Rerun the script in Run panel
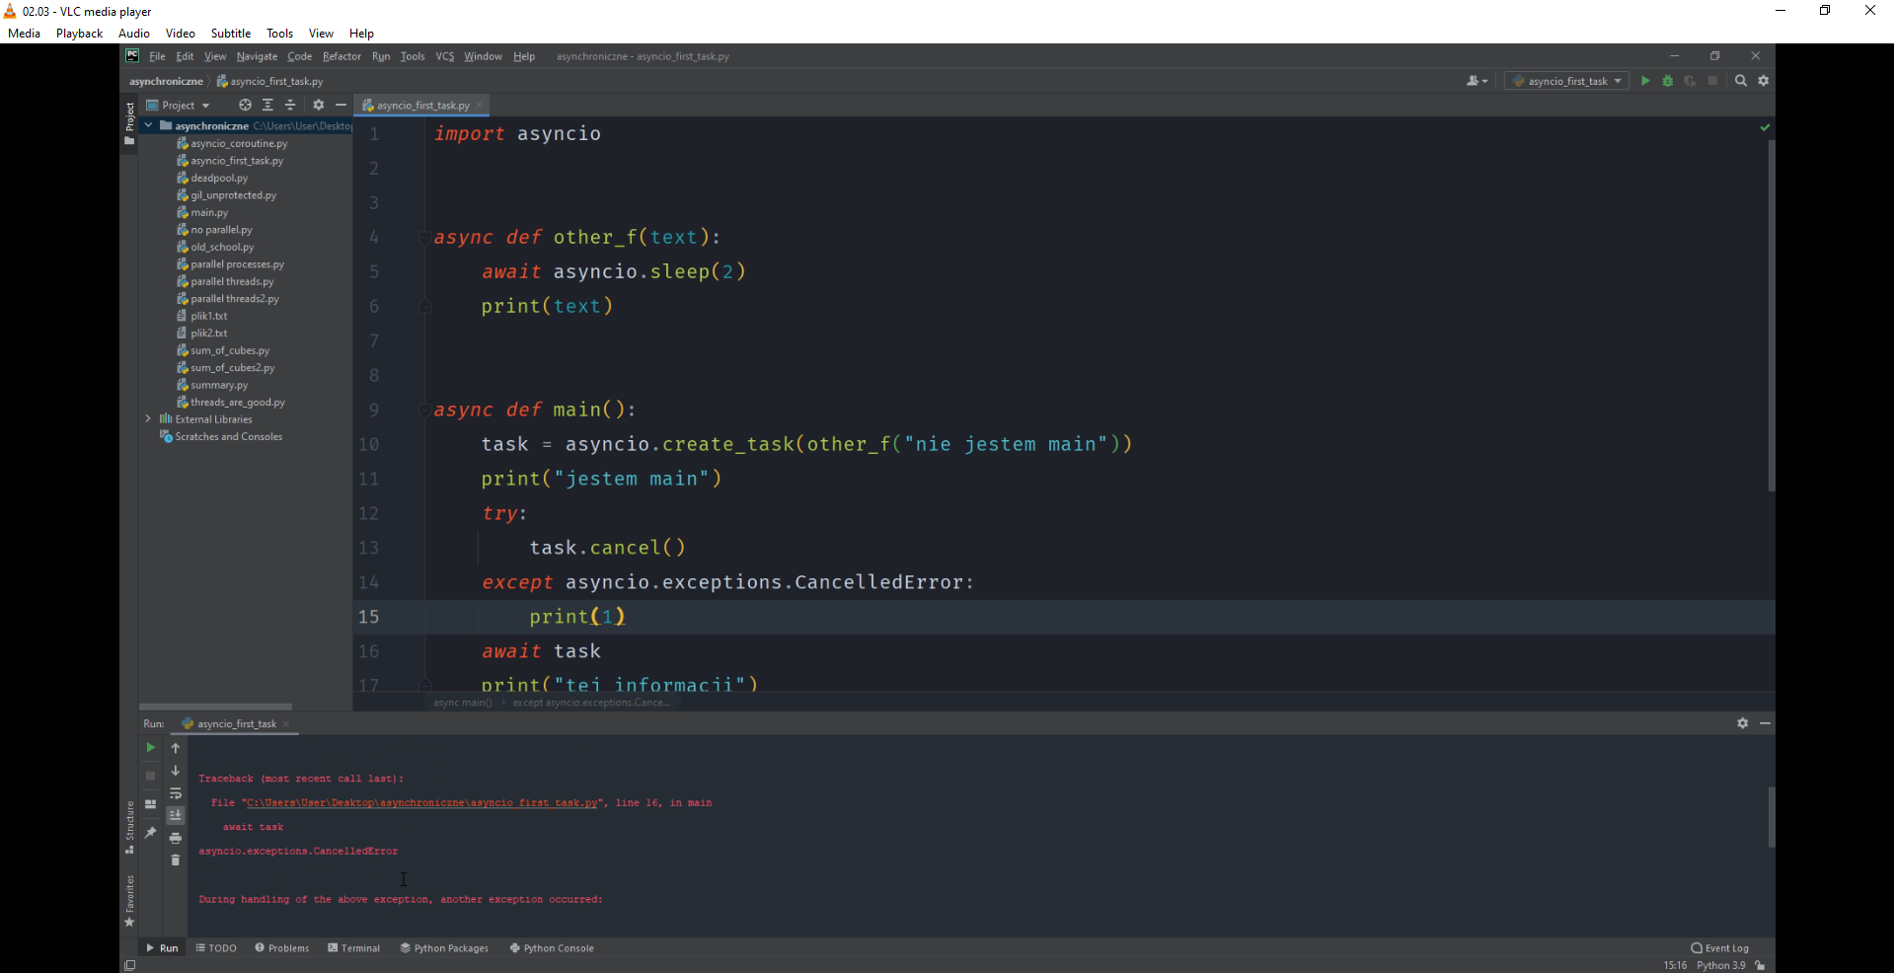This screenshot has width=1894, height=973. click(x=150, y=748)
